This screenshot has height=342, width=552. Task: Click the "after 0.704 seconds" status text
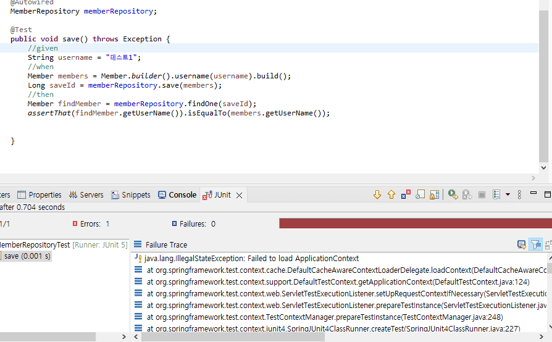(32, 207)
